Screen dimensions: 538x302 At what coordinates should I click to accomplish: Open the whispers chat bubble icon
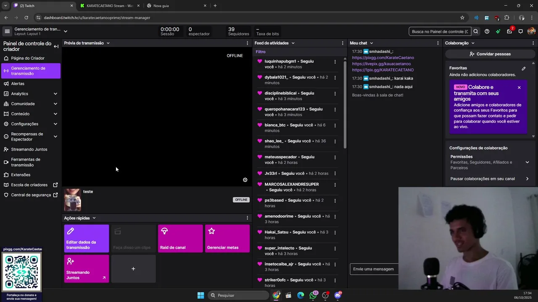coord(520,31)
